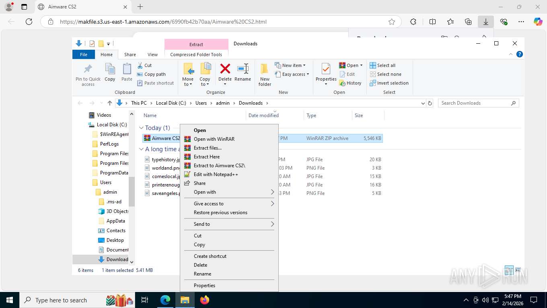
Task: Click the Windows Start button
Action: tap(10, 300)
